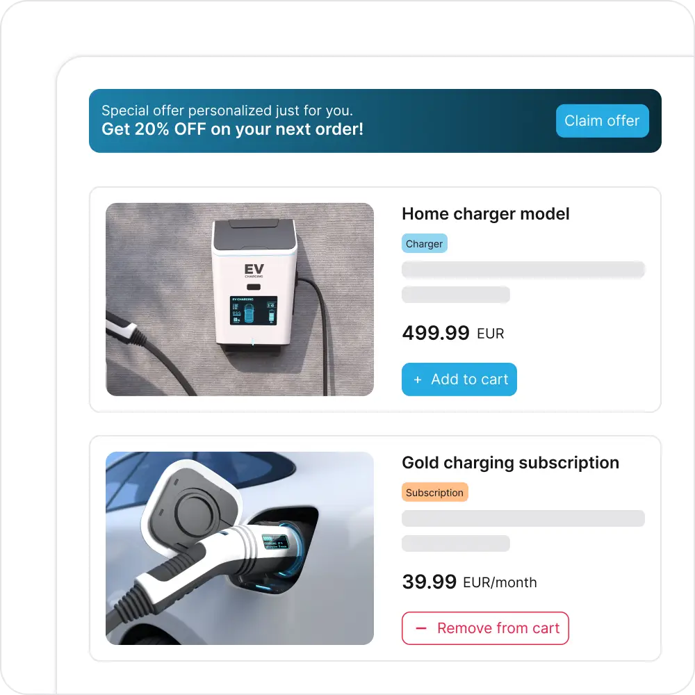The image size is (695, 695).
Task: Add the Home charger model to cart
Action: [x=459, y=379]
